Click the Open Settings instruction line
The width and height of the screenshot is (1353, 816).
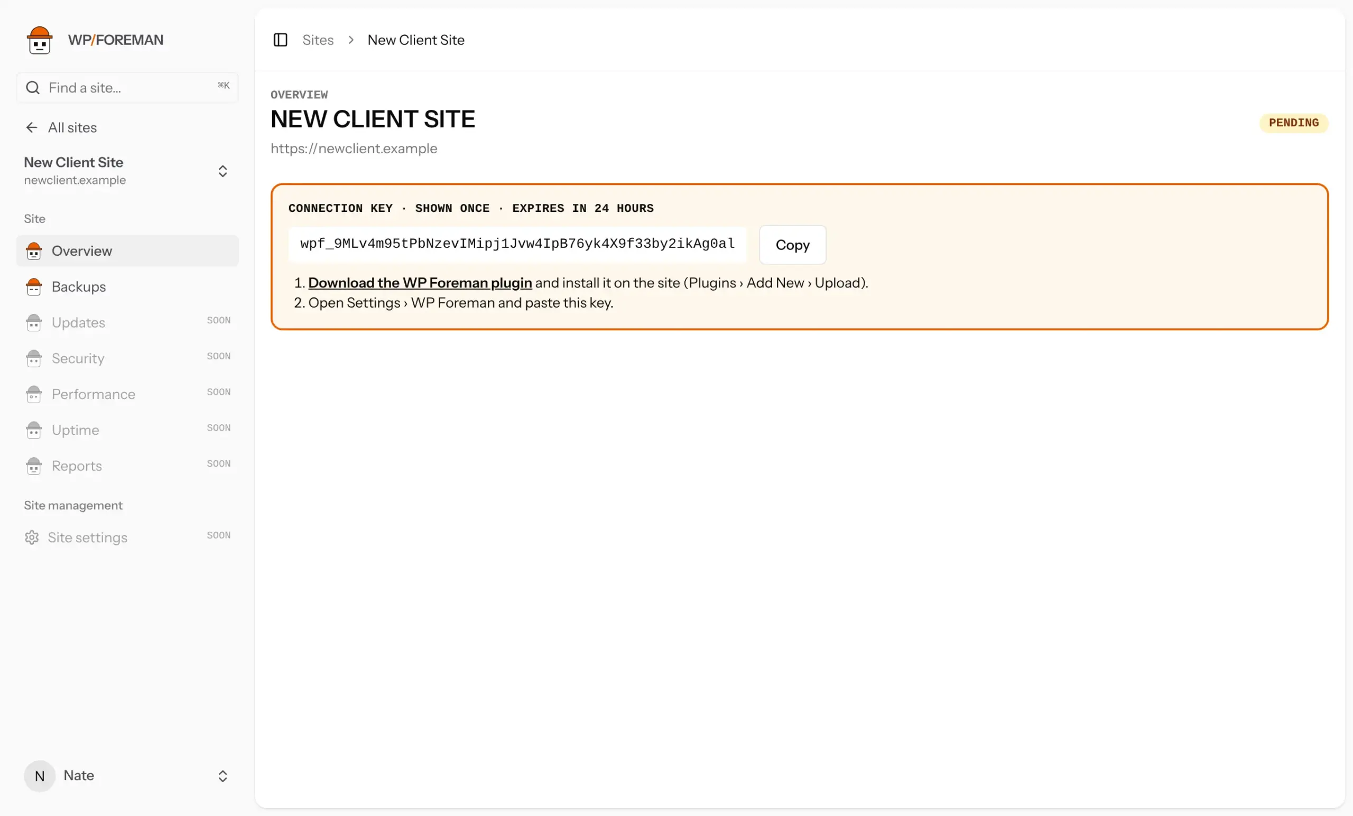coord(460,303)
